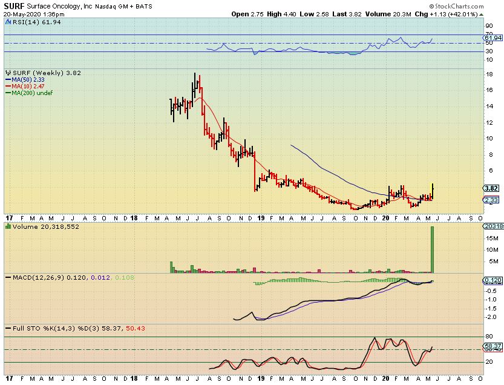504x385 pixels.
Task: Click the Nasdaq GM + BATS exchange label
Action: (124, 7)
